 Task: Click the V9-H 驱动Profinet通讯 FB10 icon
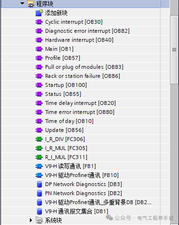39,175
